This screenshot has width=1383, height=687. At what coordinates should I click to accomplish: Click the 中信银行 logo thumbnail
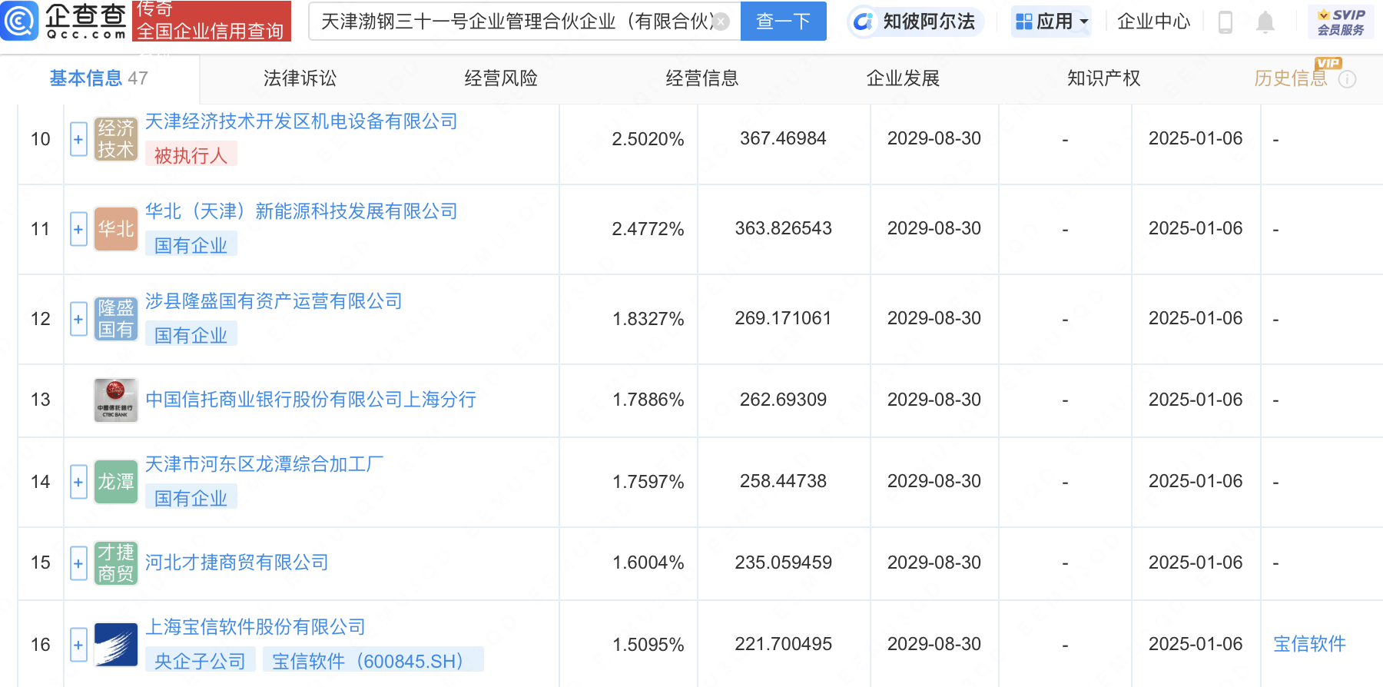pyautogui.click(x=116, y=400)
